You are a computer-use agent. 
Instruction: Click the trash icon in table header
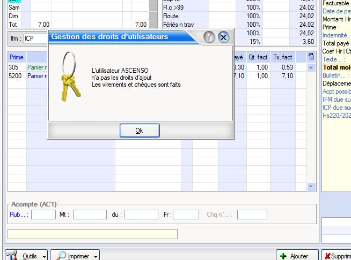(x=311, y=57)
